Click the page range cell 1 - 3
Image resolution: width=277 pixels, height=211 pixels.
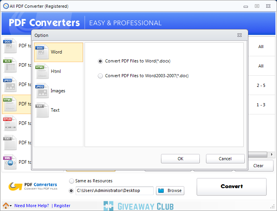pos(261,105)
